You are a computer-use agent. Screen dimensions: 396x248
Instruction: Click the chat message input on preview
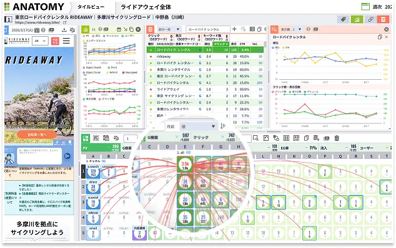pyautogui.click(x=39, y=156)
